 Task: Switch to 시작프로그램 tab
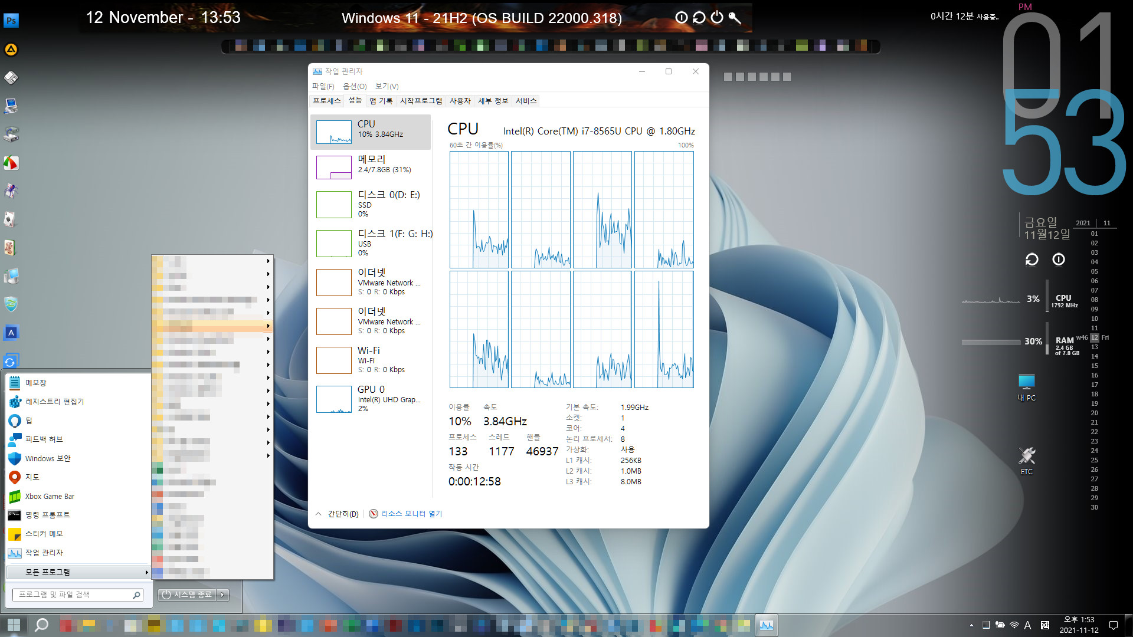(x=421, y=101)
